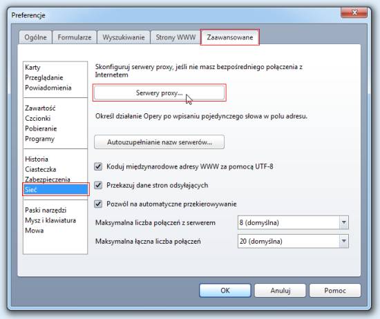Switch to the Strony WWW tab
This screenshot has width=380, height=319.
click(175, 37)
